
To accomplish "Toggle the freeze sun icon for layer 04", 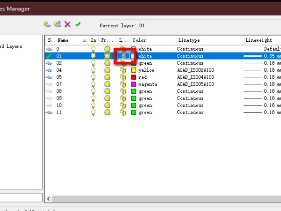I will coord(108,70).
